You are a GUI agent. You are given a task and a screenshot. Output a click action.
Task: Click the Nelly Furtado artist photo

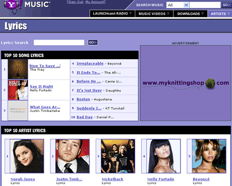click(x=164, y=156)
